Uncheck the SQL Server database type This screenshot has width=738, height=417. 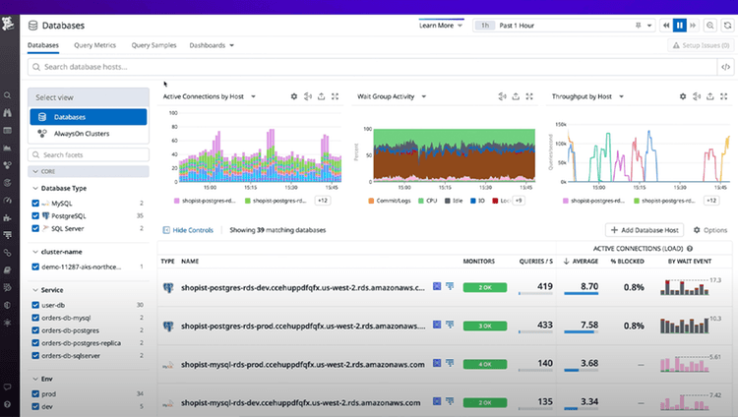tap(35, 229)
